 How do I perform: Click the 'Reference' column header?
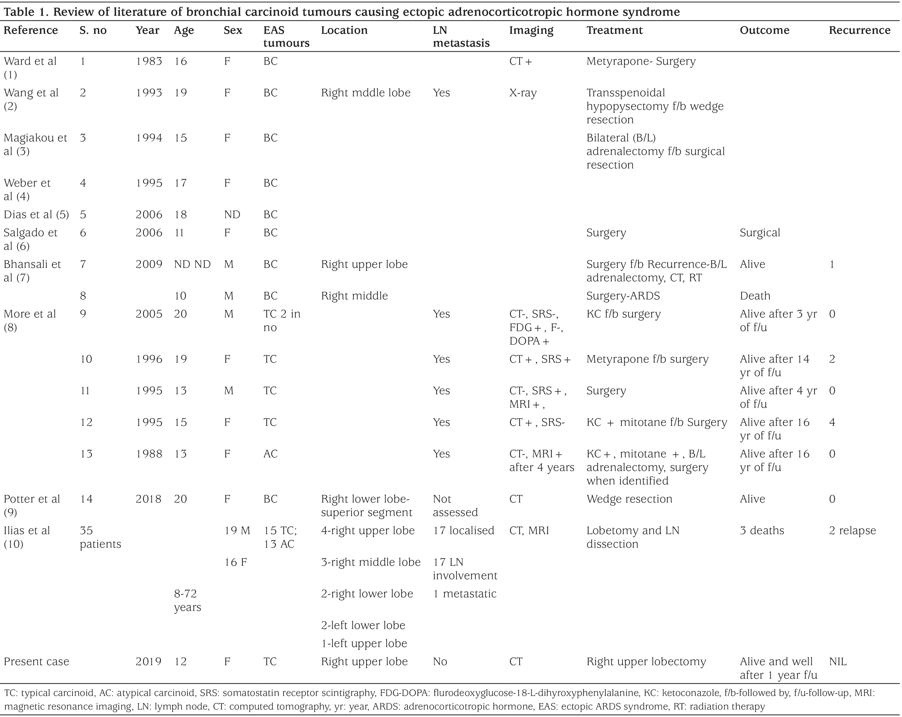pos(31,31)
